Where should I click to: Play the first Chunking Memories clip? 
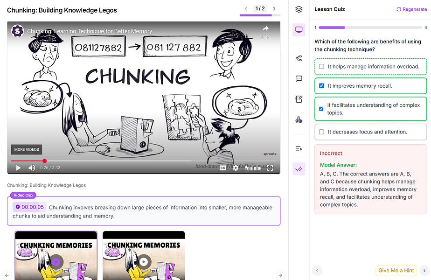click(56, 262)
